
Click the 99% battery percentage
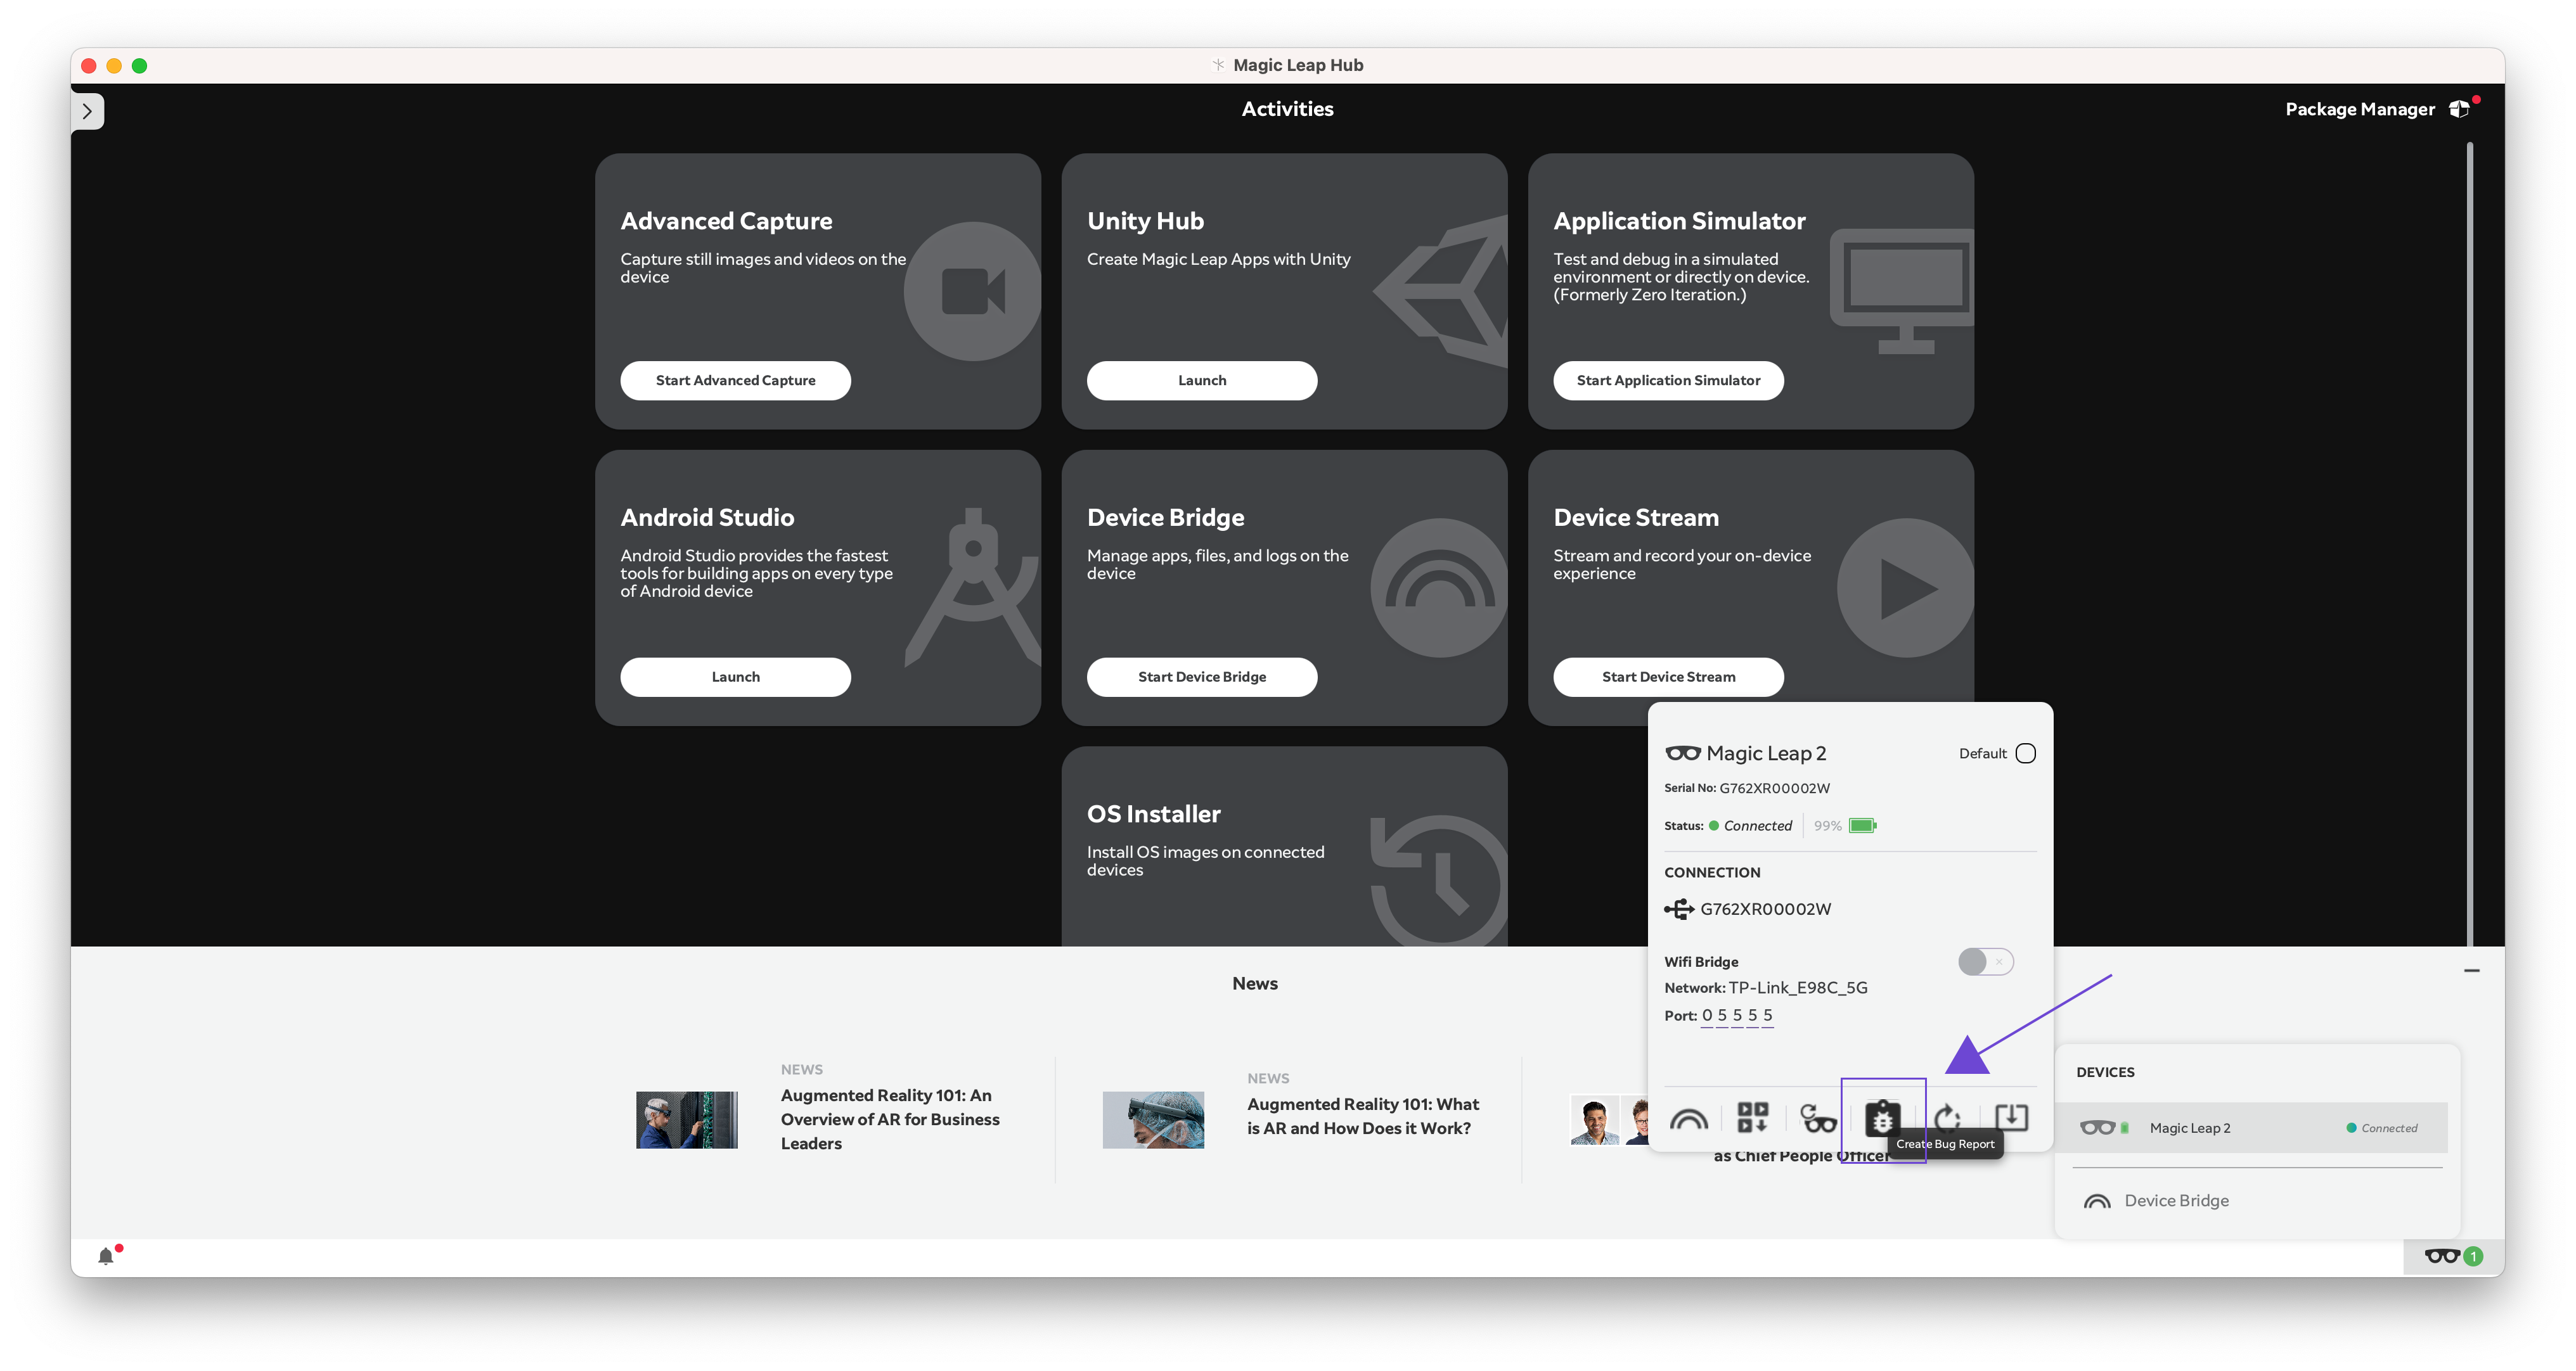[1827, 826]
